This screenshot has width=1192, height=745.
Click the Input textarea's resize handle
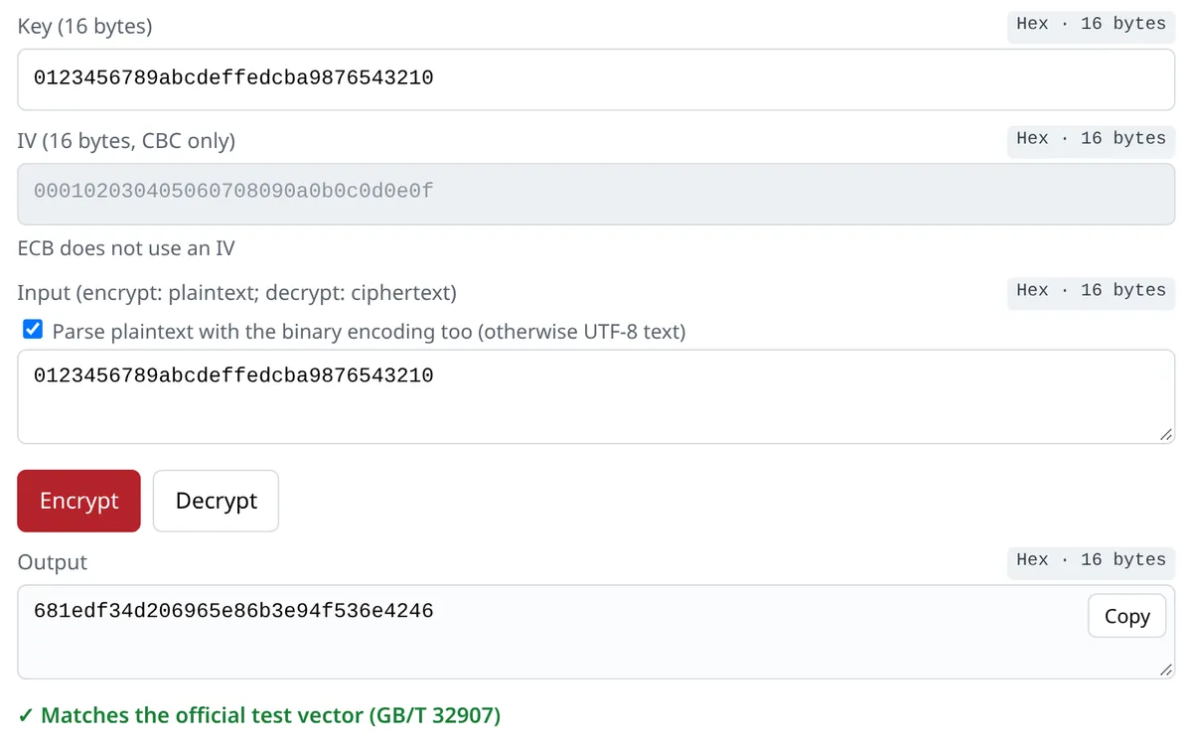[x=1165, y=434]
